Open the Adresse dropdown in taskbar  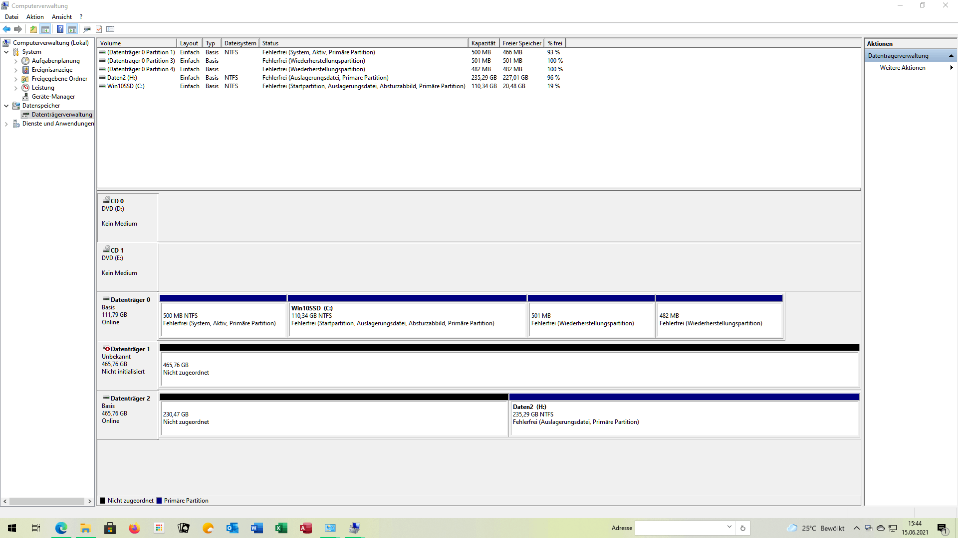(x=729, y=527)
